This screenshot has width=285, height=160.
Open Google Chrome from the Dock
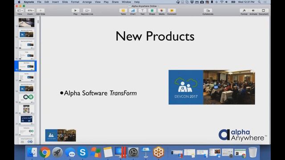click(x=45, y=152)
